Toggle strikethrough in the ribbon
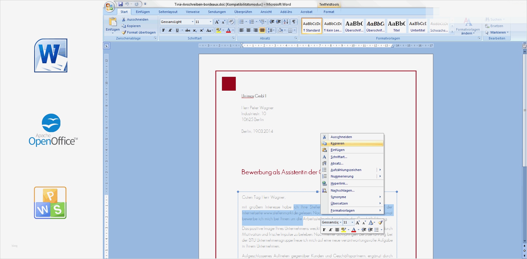This screenshot has width=527, height=259. [x=188, y=30]
